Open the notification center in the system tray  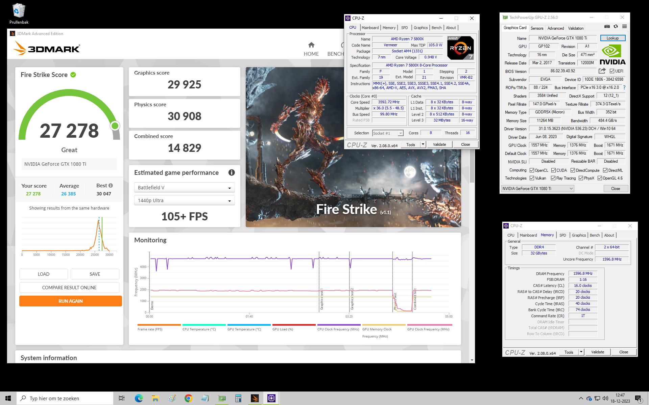click(639, 399)
